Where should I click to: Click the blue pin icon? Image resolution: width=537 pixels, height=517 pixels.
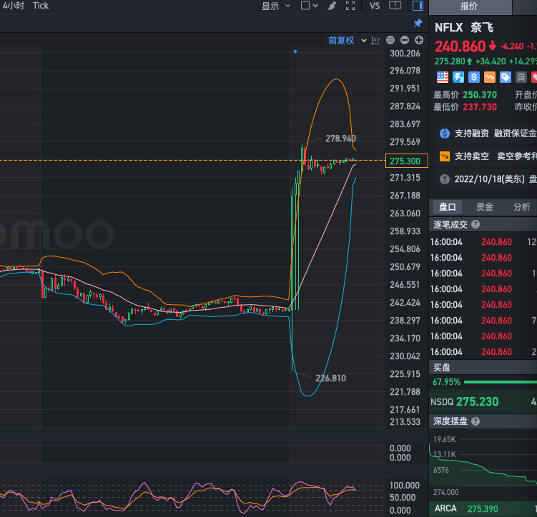click(x=418, y=24)
